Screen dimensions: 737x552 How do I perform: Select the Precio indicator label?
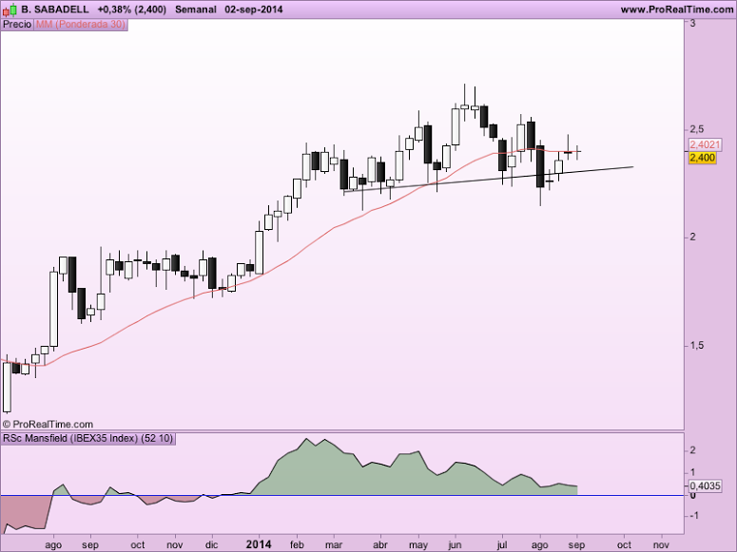(17, 24)
